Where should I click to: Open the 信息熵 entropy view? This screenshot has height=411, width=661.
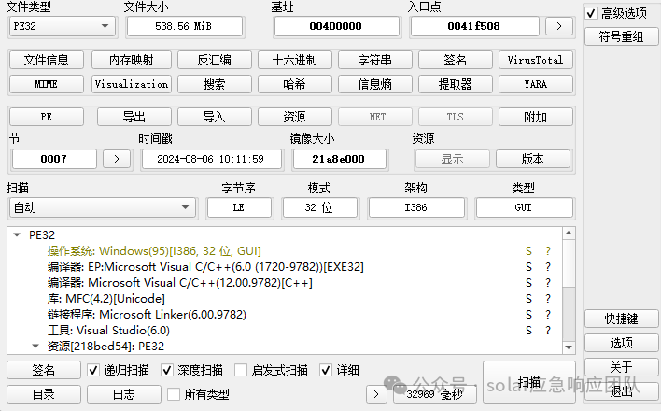tap(375, 84)
